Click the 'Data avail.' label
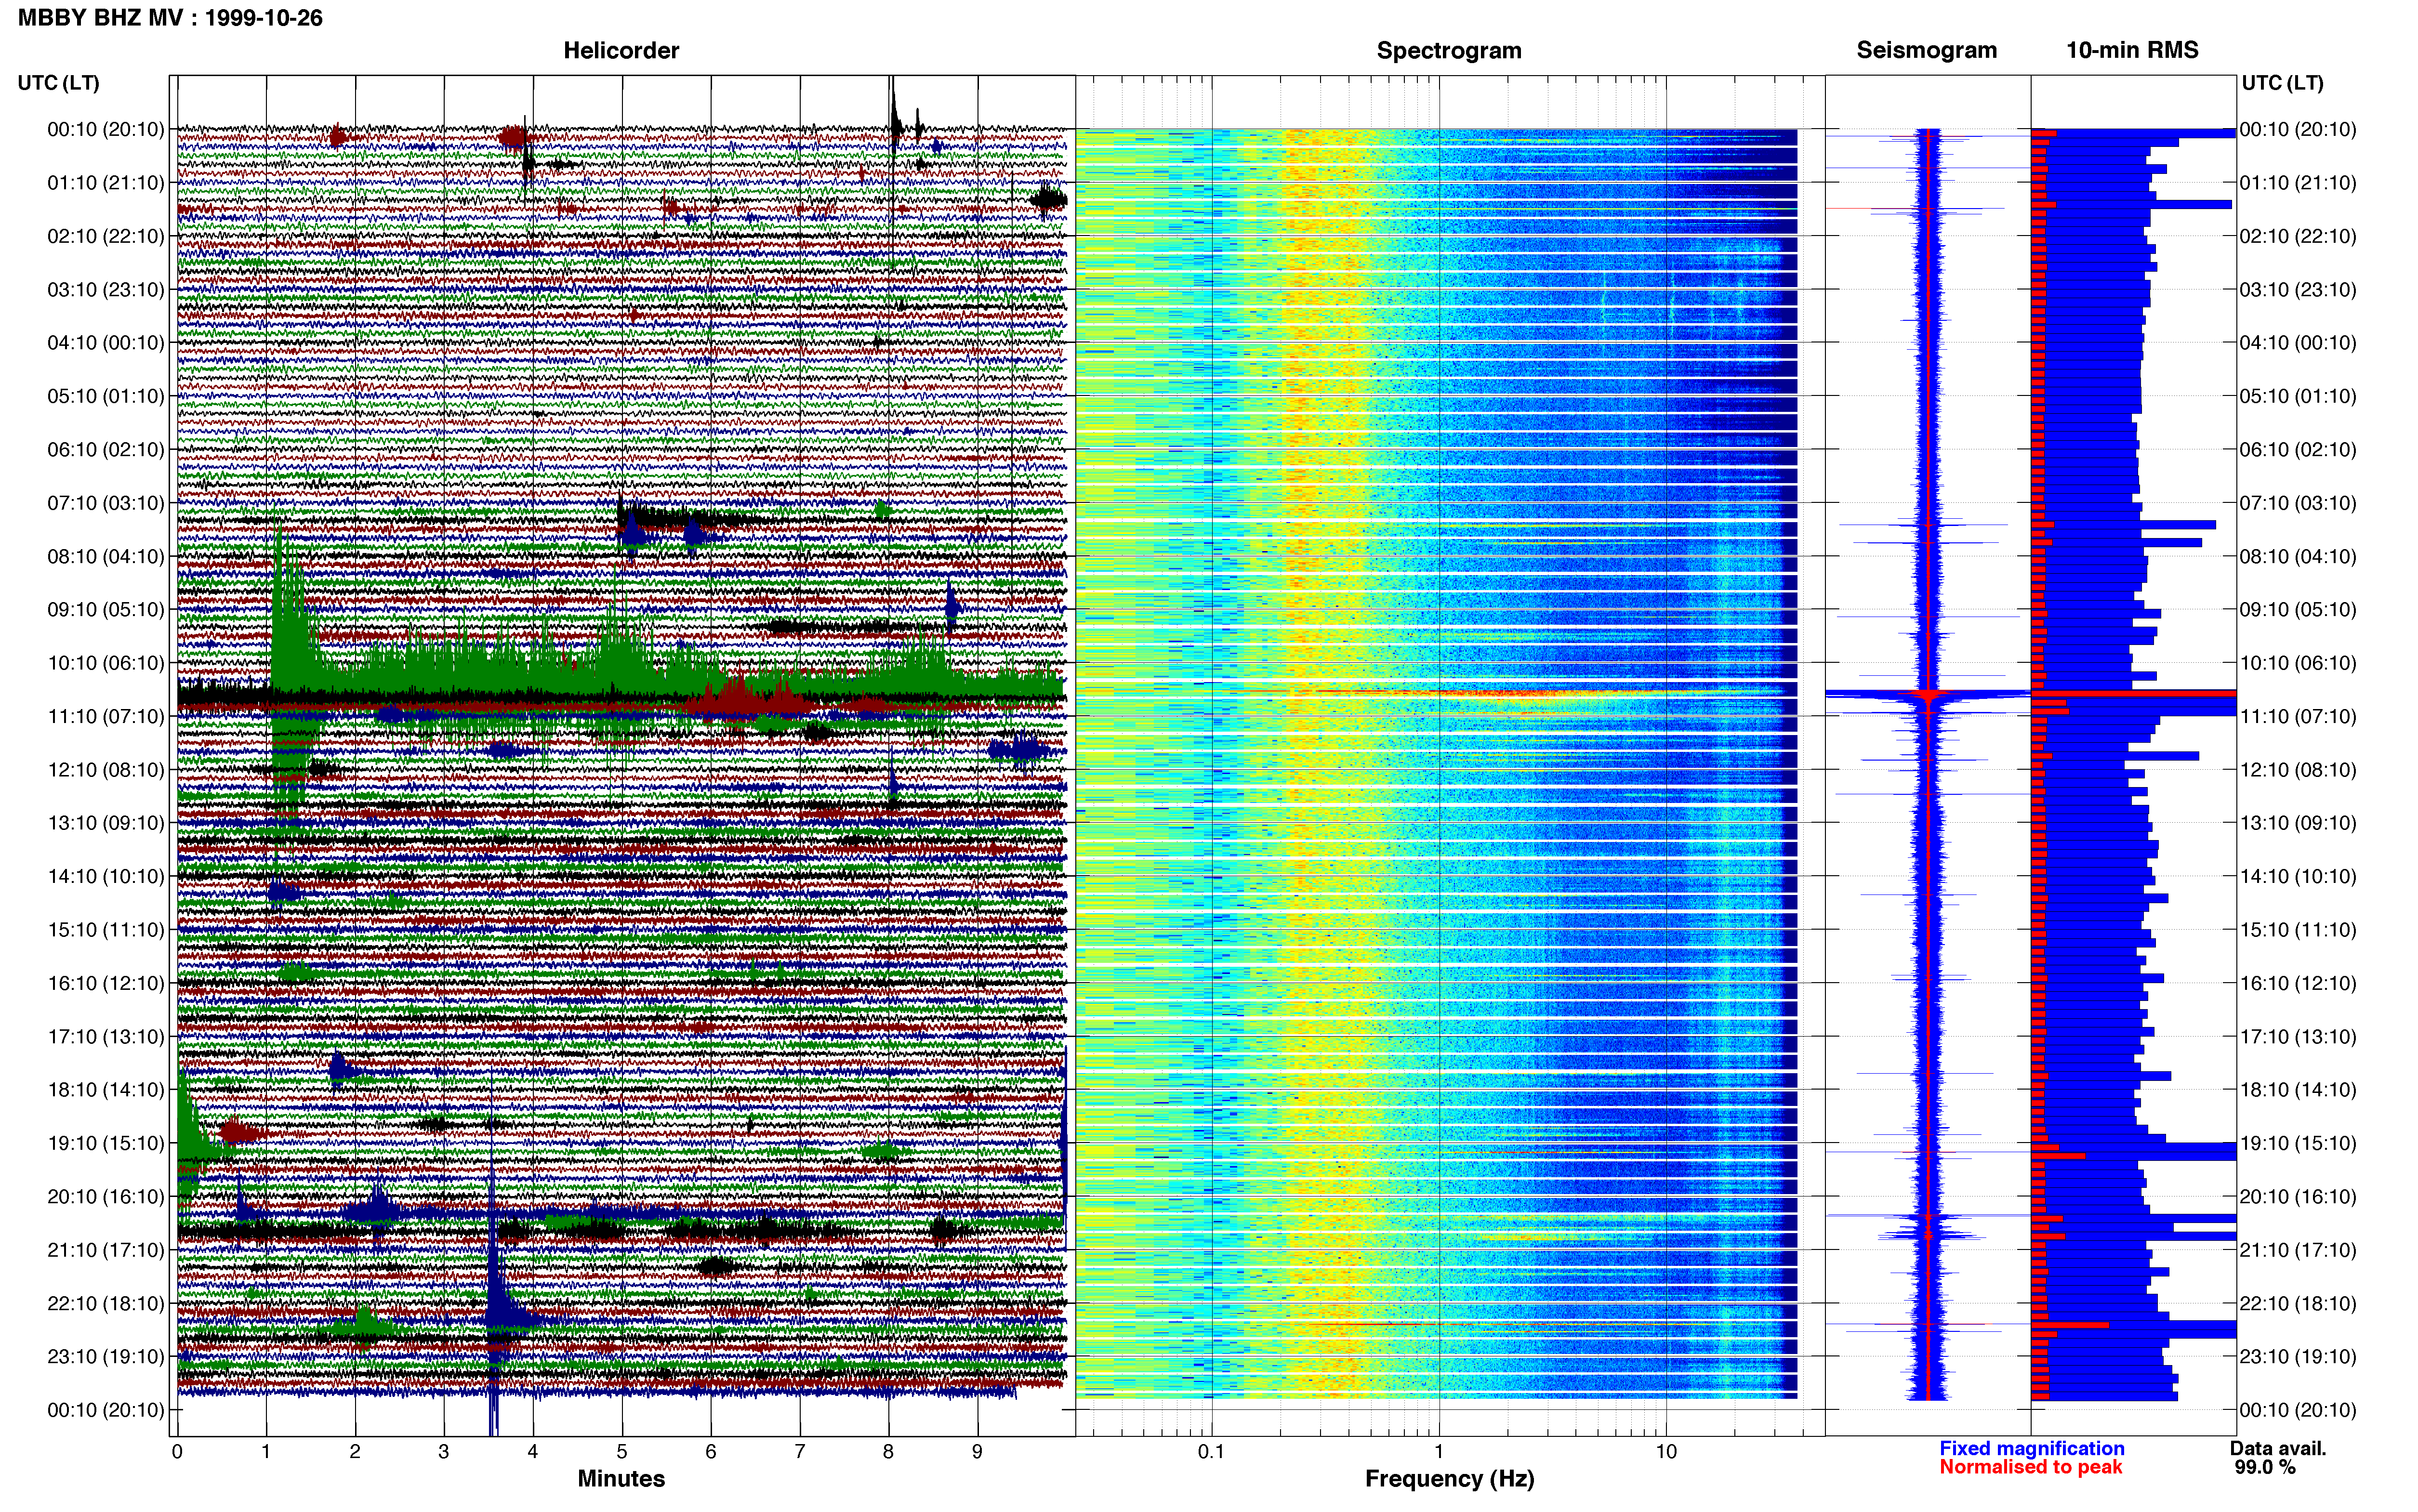Image resolution: width=2418 pixels, height=1512 pixels. coord(2278,1448)
